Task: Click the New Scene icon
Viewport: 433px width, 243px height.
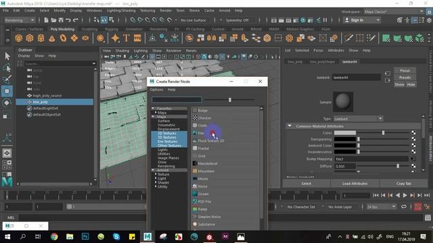Action: [46, 20]
